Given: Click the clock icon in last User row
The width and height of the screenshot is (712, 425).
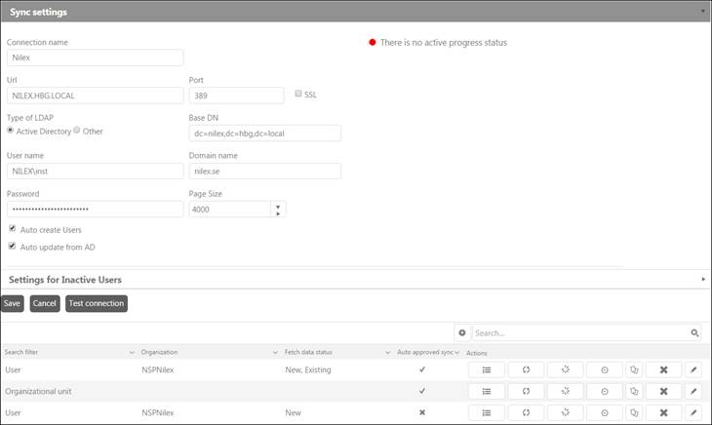Looking at the screenshot, I should coord(604,411).
